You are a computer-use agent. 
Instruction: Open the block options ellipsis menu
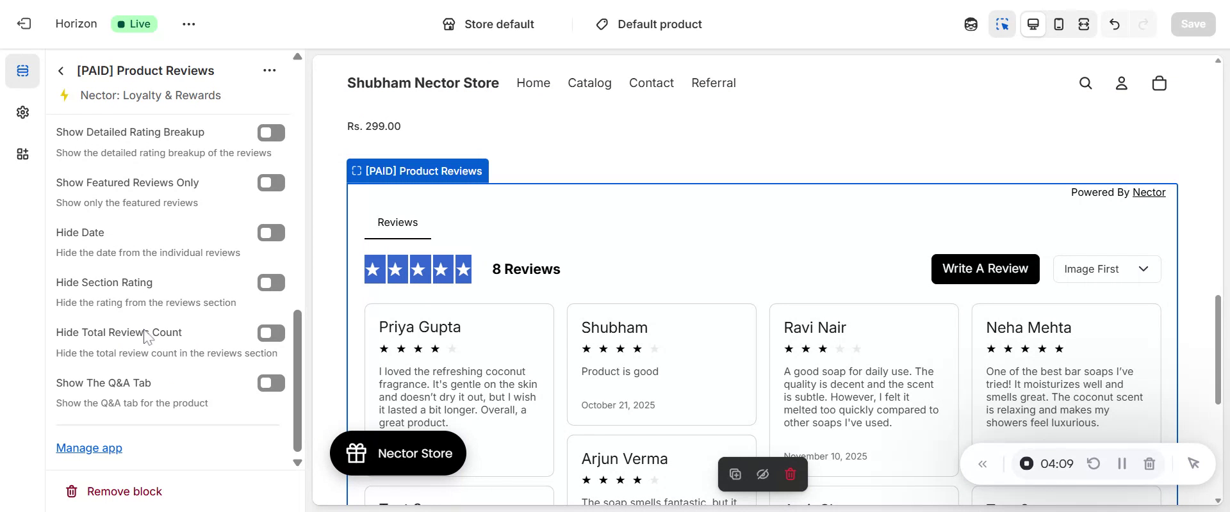pos(270,70)
